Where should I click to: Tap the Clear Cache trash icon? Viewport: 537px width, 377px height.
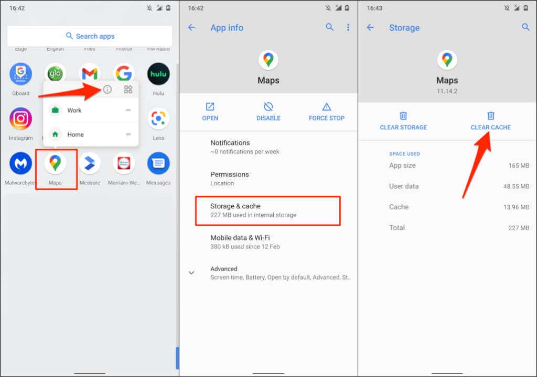(x=490, y=116)
